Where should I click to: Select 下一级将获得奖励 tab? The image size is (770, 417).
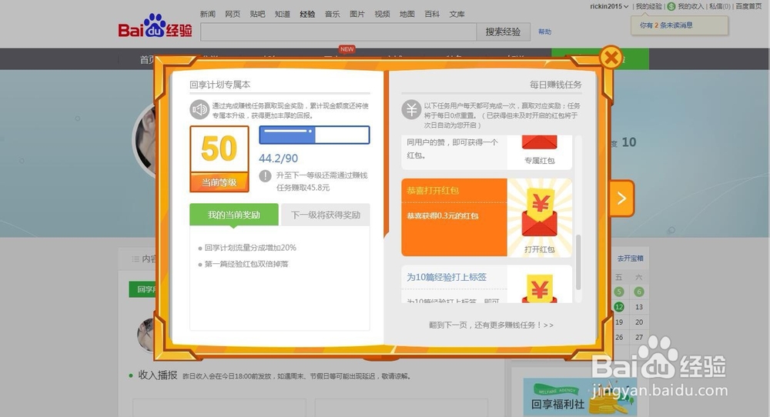(x=326, y=215)
